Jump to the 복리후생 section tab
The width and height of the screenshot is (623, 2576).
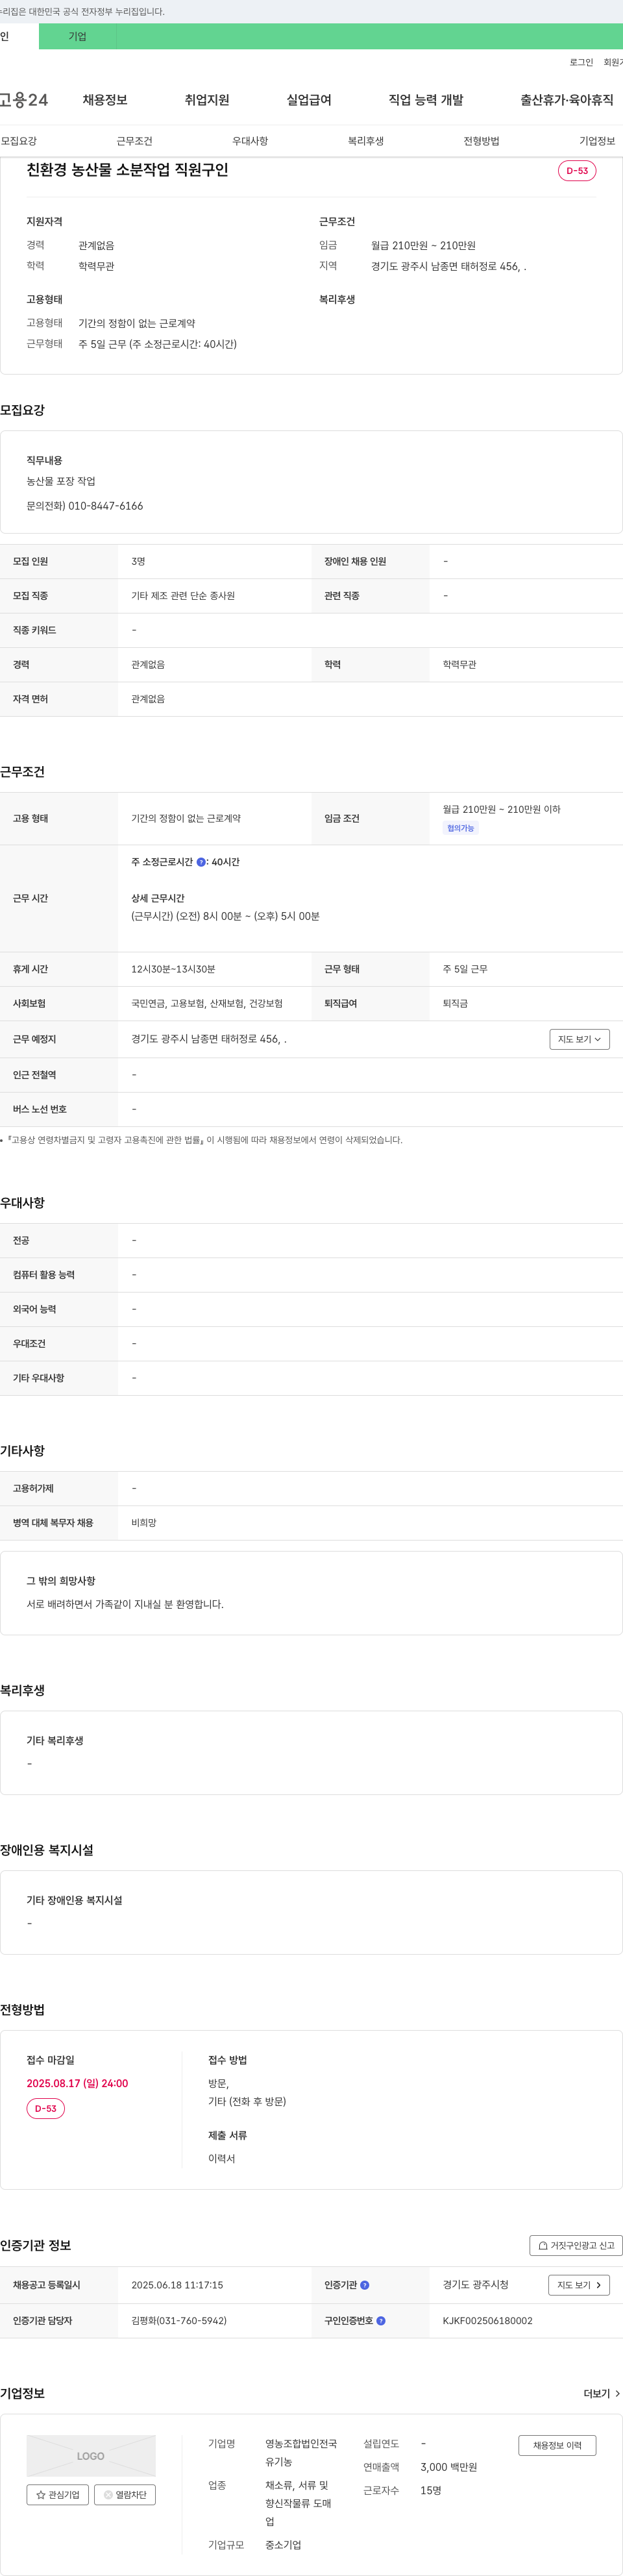click(366, 141)
